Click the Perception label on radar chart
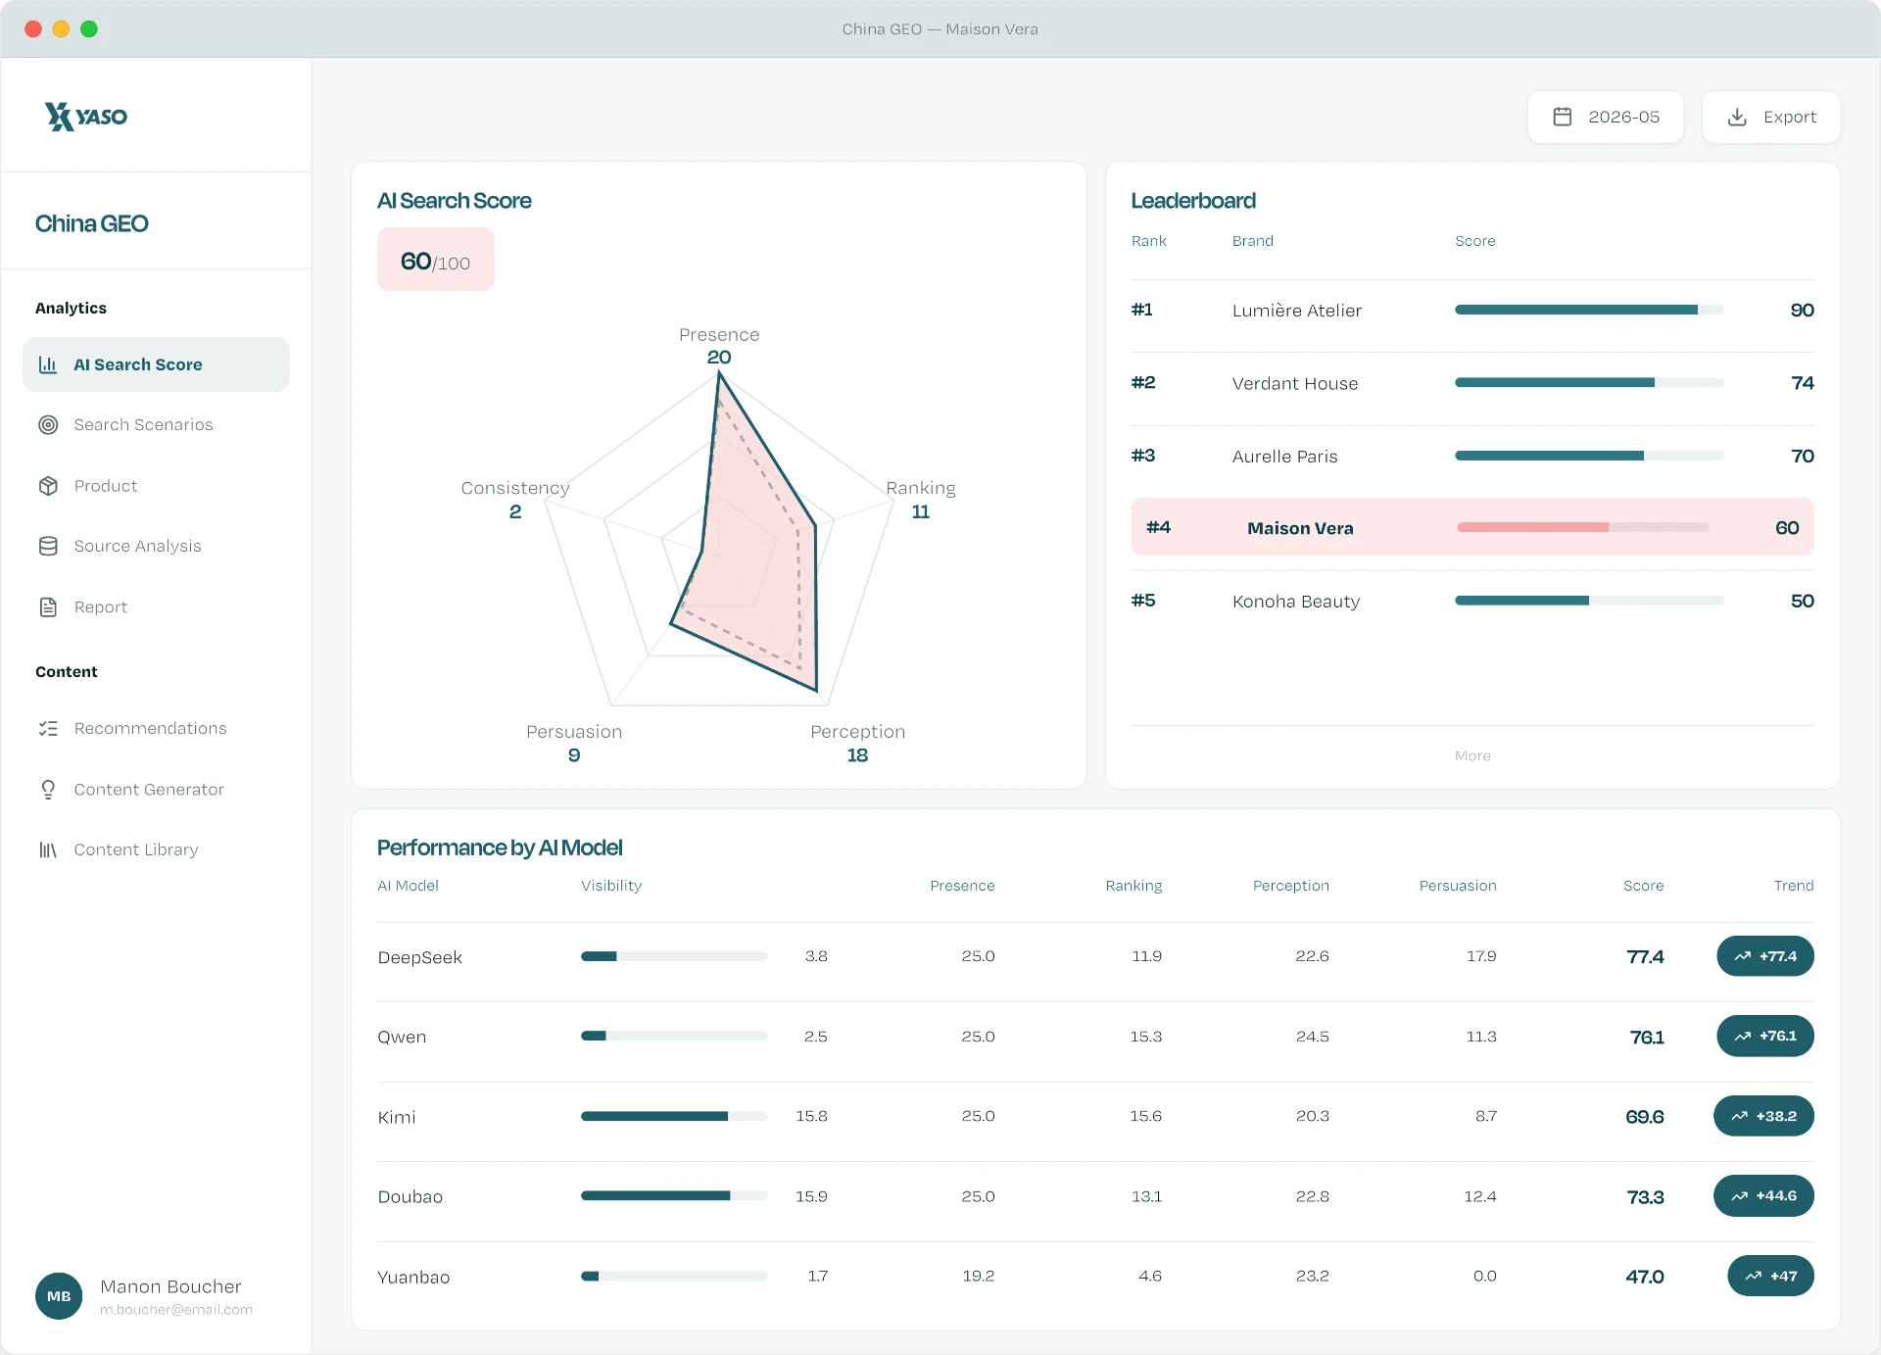Image resolution: width=1881 pixels, height=1355 pixels. coord(858,732)
